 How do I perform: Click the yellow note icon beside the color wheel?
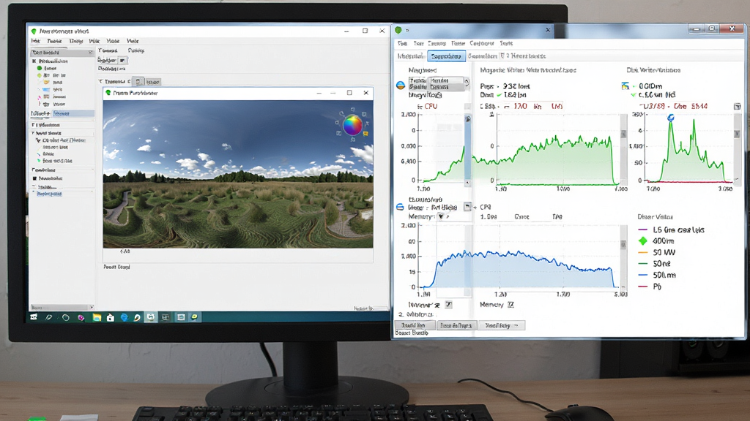[x=365, y=134]
